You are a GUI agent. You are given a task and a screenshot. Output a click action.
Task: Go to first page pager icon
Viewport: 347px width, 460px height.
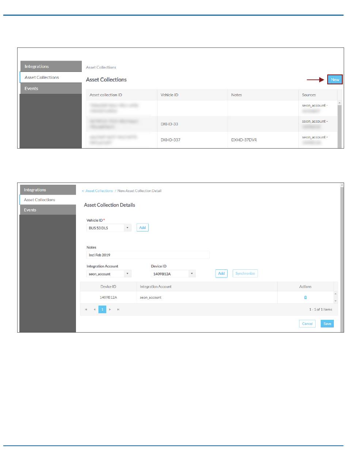(86, 310)
